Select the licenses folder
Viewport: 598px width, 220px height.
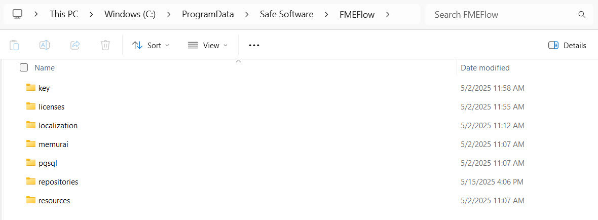point(51,106)
